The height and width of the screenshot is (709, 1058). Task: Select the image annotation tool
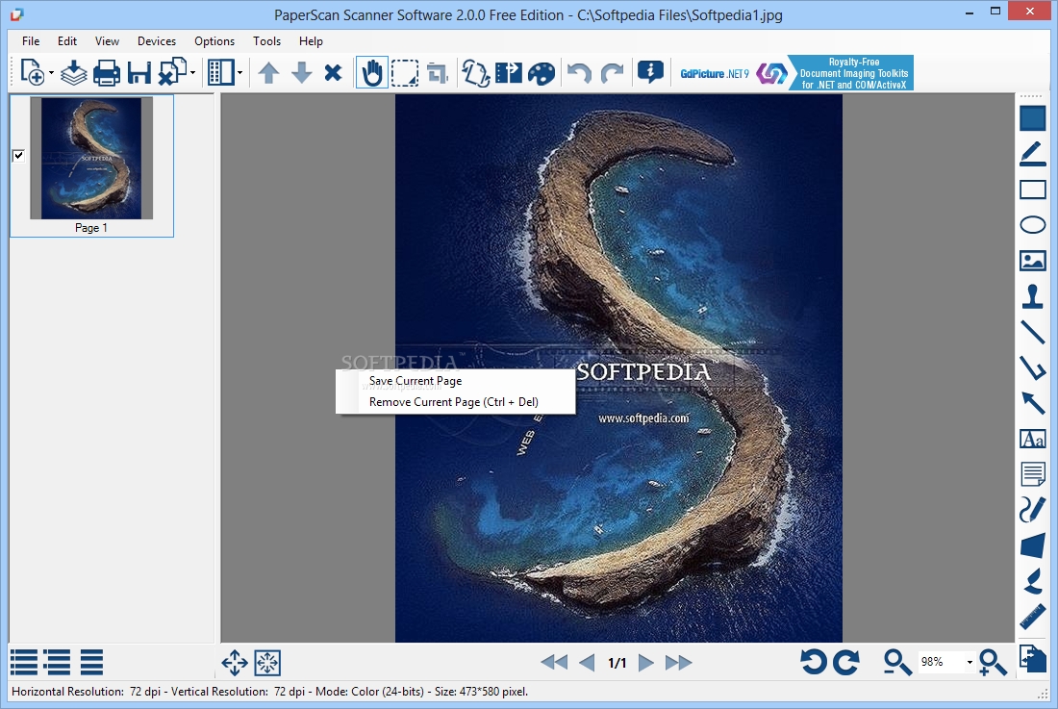[x=1032, y=261]
